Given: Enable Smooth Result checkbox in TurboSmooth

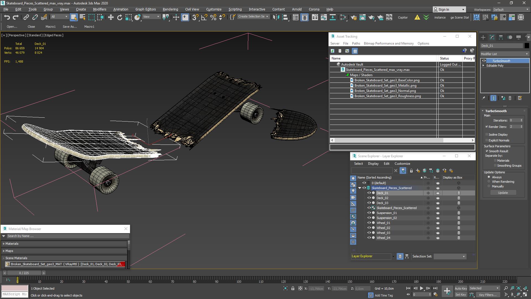Looking at the screenshot, I should tap(487, 151).
